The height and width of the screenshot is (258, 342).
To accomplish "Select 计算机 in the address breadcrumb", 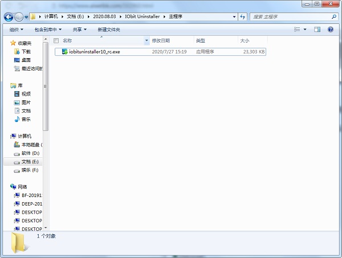I will pos(51,17).
